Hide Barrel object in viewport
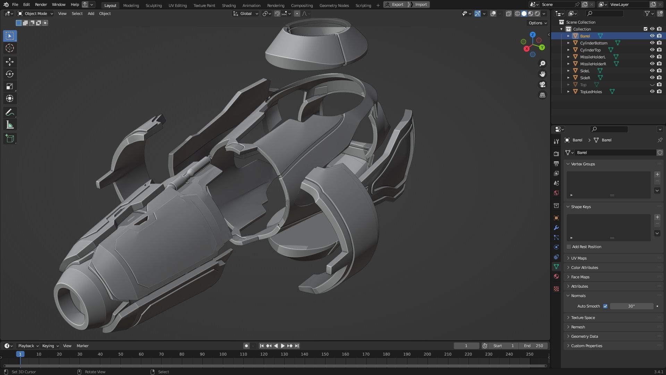Image resolution: width=666 pixels, height=375 pixels. (x=652, y=36)
